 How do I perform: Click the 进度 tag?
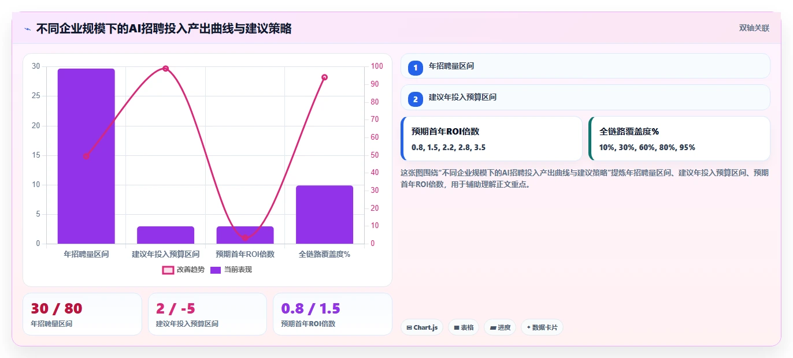500,327
